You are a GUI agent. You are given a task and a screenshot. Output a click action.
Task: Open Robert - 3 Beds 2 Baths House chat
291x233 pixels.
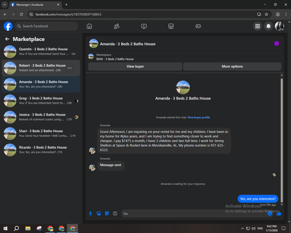41,68
